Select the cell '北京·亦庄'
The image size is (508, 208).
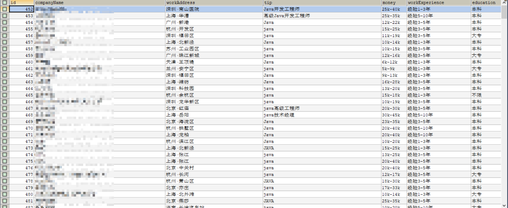[x=214, y=187]
